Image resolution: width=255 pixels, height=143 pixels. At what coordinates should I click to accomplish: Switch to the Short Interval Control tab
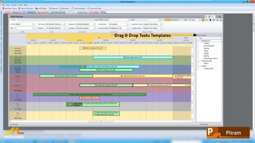58,12
